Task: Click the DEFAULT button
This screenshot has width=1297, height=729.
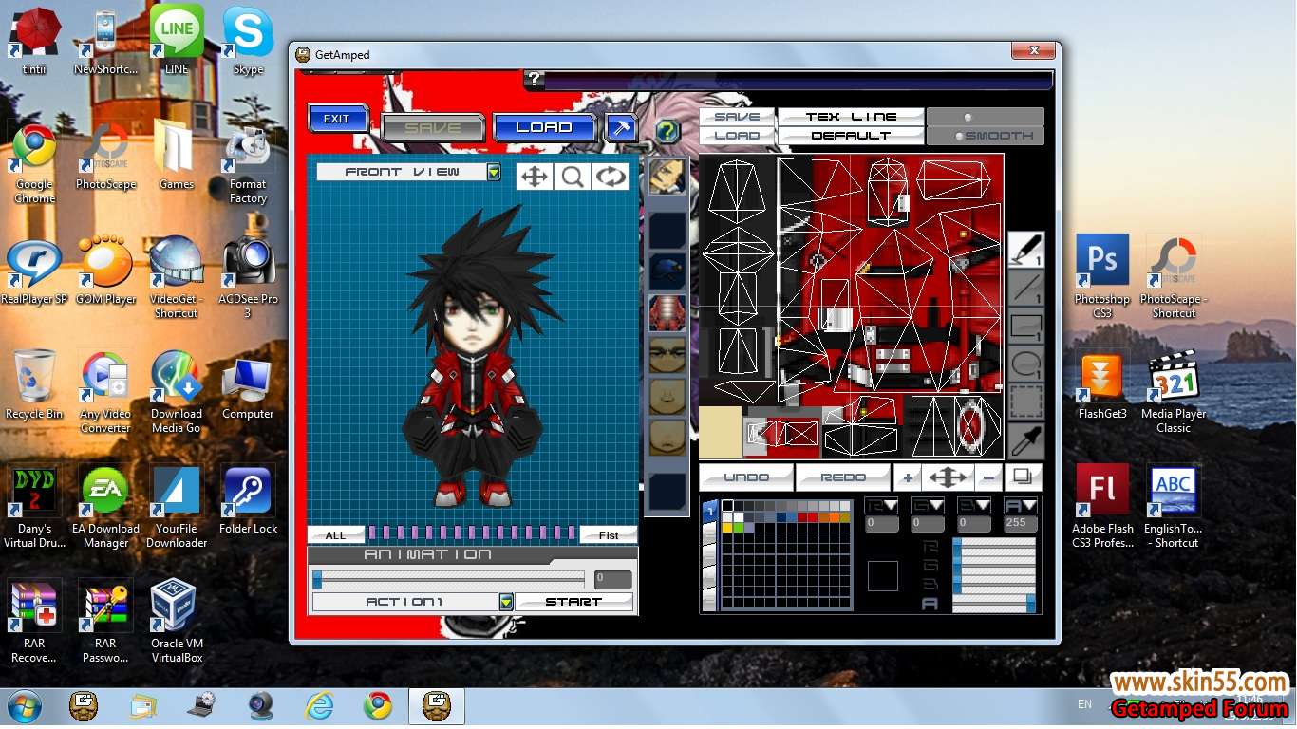Action: pos(851,136)
